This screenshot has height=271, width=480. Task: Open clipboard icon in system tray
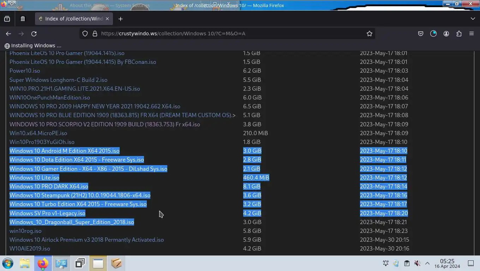[x=407, y=263]
